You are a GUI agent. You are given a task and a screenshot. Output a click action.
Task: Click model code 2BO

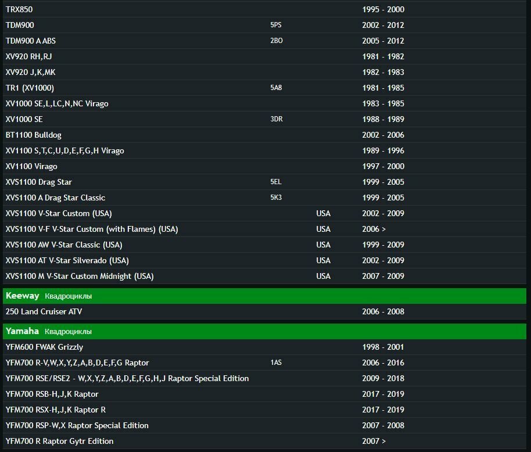coord(277,41)
